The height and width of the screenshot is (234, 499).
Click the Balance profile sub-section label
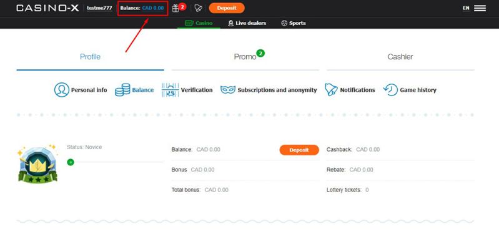(143, 90)
